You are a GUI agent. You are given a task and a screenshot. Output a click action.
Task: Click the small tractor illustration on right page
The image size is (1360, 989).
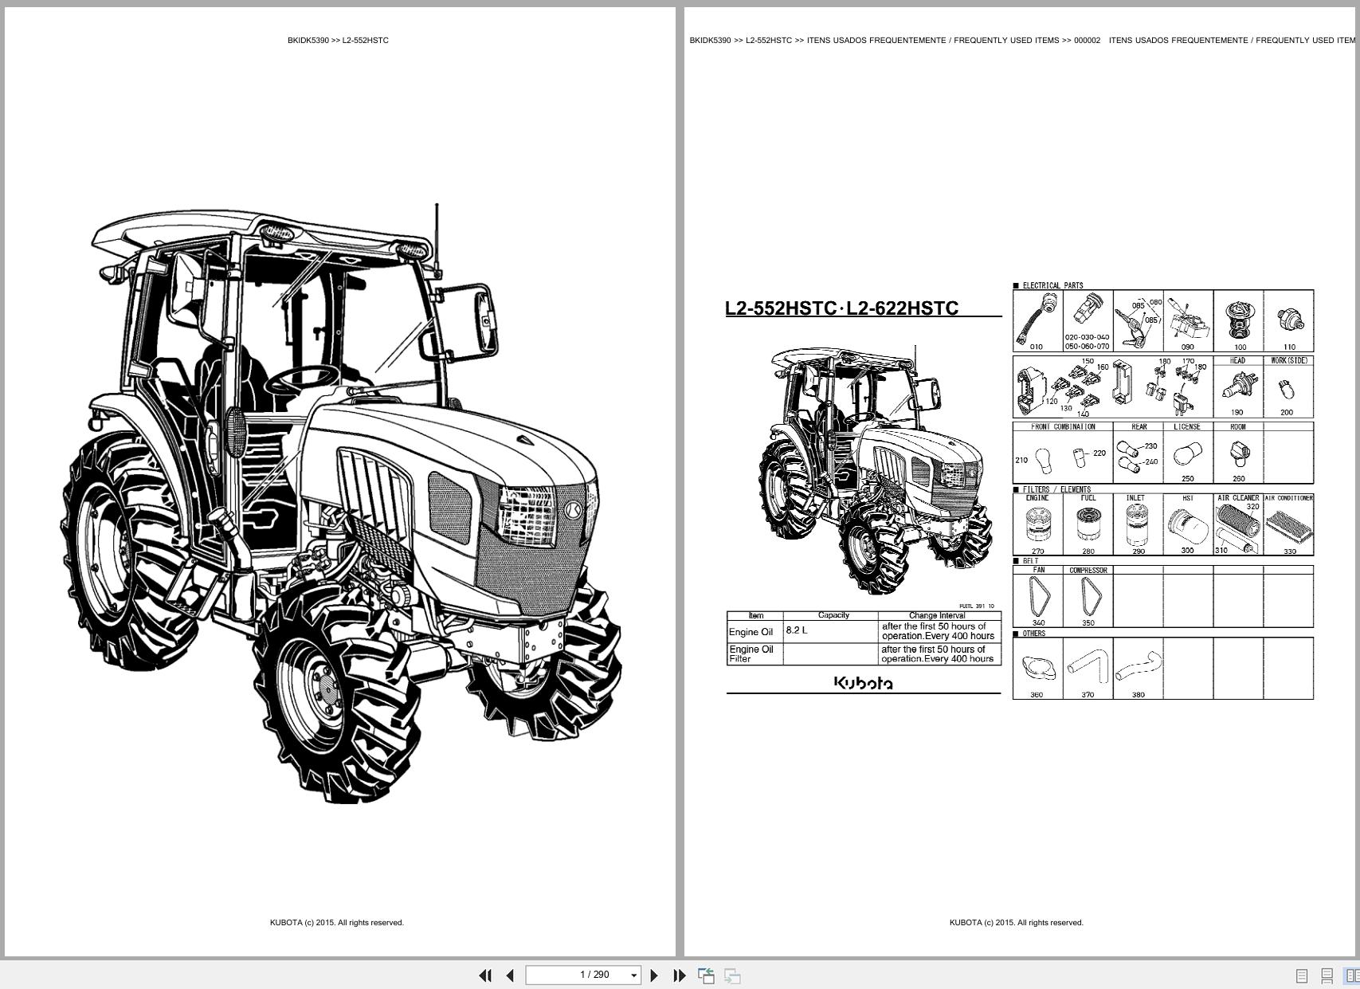874,470
